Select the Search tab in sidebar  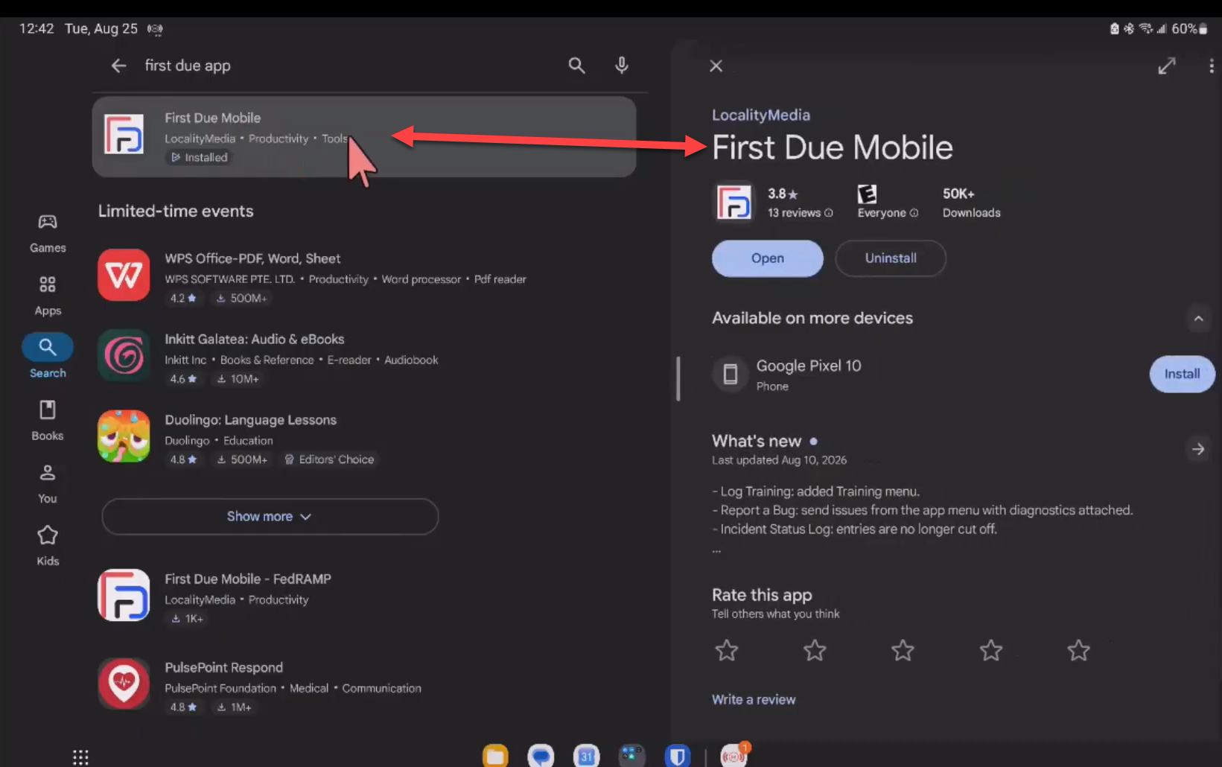pos(48,357)
